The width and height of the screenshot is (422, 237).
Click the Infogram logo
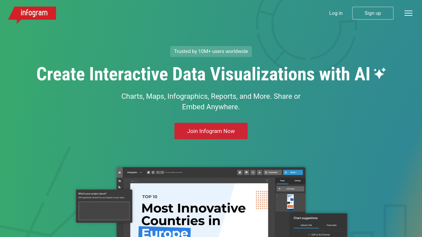point(32,14)
